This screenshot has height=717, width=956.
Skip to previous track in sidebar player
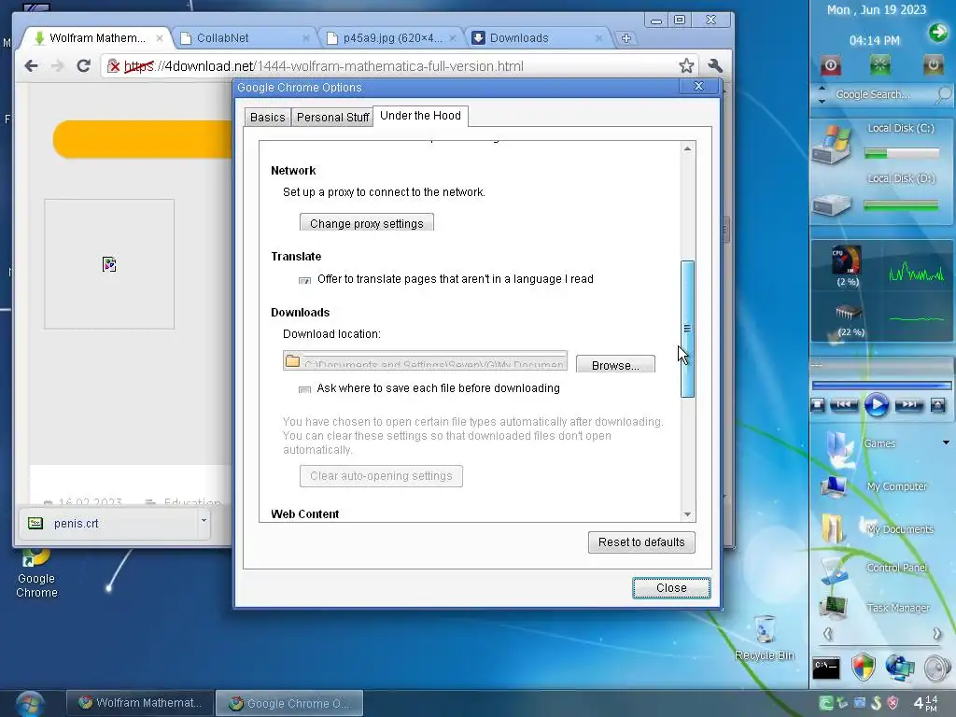(844, 404)
